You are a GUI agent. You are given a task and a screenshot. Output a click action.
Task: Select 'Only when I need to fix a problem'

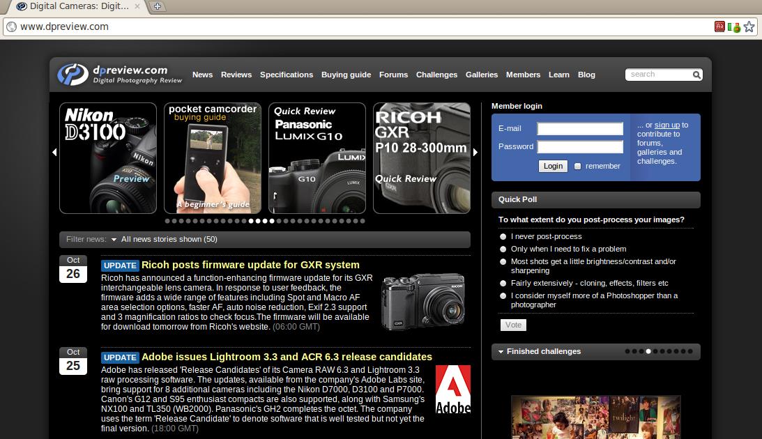503,249
